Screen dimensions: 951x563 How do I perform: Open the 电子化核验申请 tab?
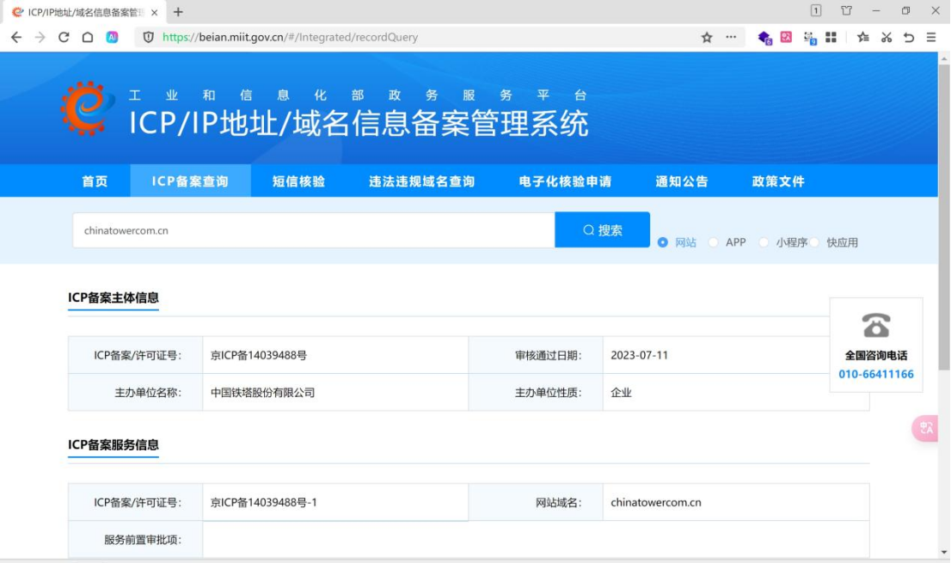tap(565, 181)
